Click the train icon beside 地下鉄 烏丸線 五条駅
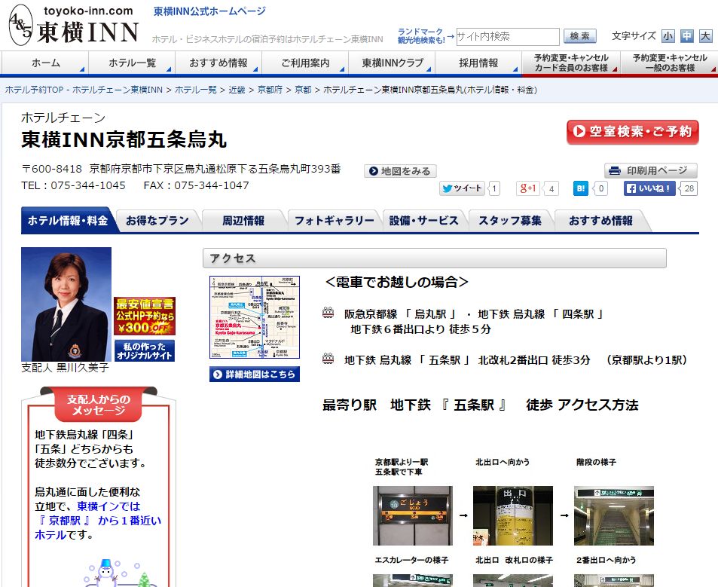This screenshot has width=718, height=587. pyautogui.click(x=328, y=358)
